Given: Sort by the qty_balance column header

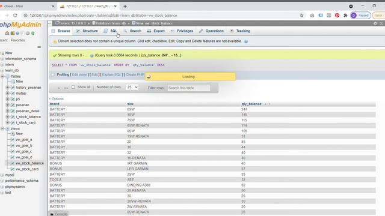Looking at the screenshot, I should [251, 104].
